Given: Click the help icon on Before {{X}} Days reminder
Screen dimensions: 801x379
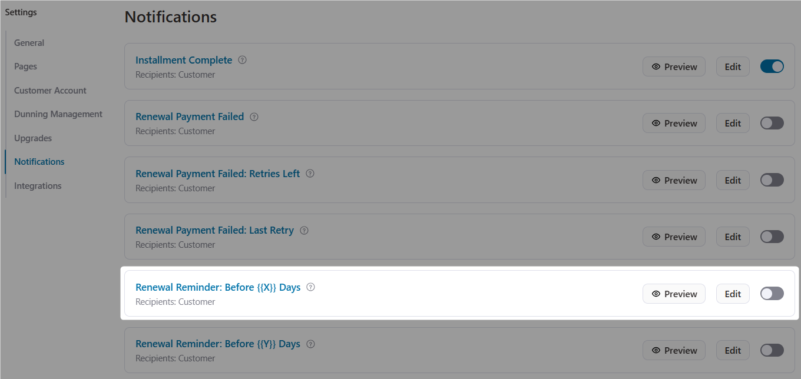Looking at the screenshot, I should pyautogui.click(x=310, y=287).
